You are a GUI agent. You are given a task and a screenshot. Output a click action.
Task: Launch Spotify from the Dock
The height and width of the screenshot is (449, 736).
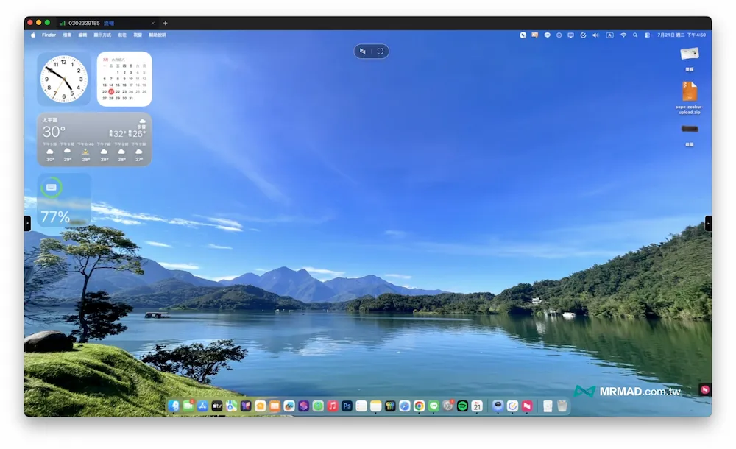pos(462,406)
